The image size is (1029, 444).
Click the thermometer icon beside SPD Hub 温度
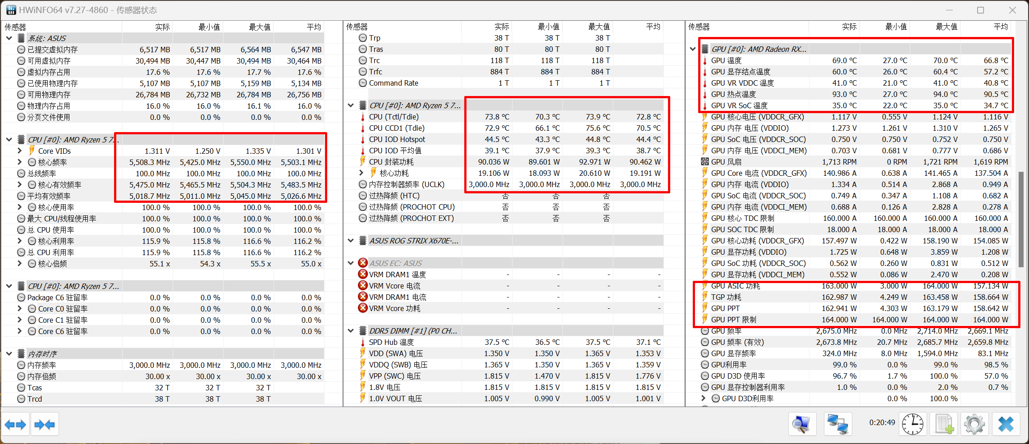363,342
